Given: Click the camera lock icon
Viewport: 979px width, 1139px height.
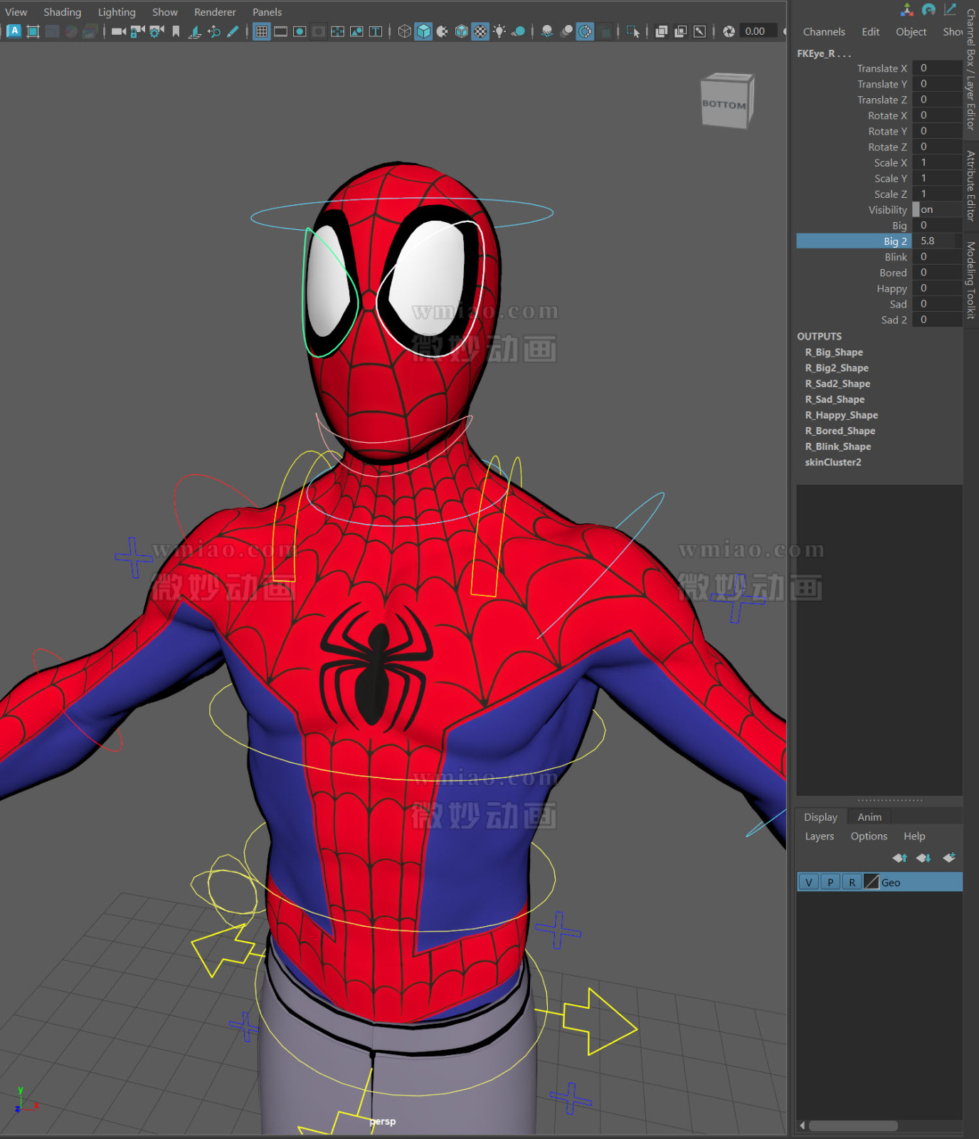Looking at the screenshot, I should (137, 31).
